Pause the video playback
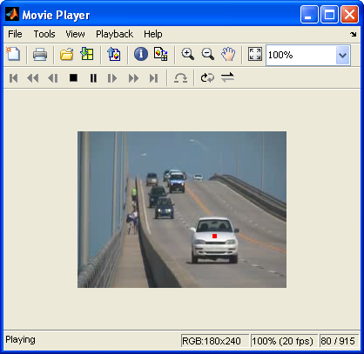The image size is (364, 354). click(x=93, y=78)
